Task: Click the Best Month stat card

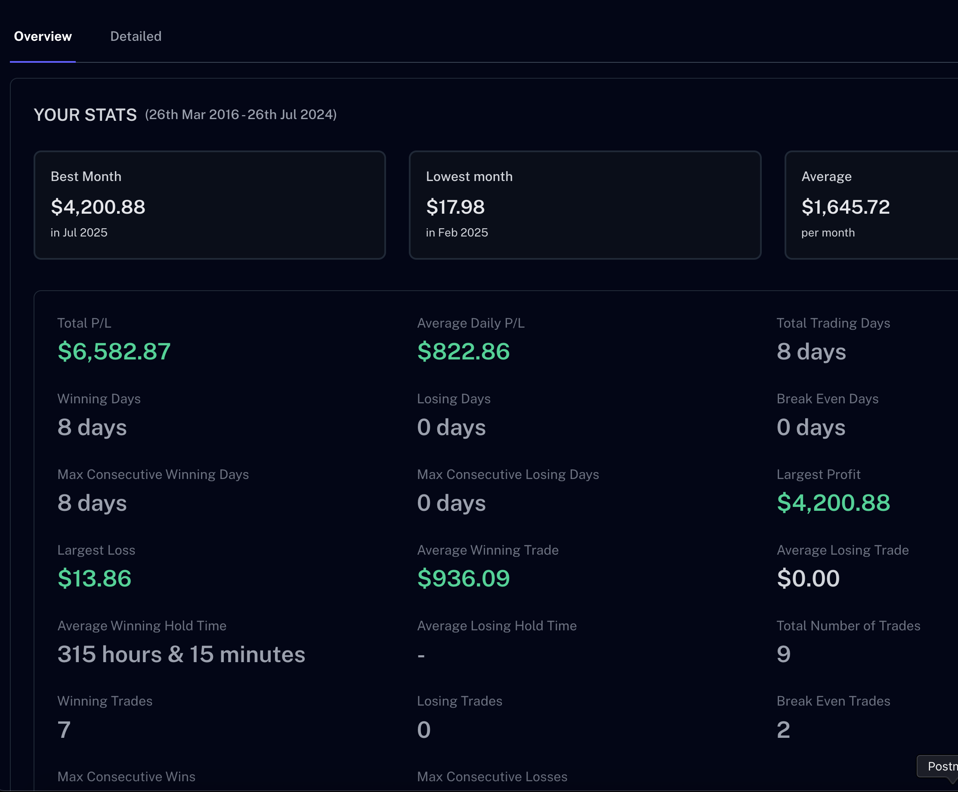Action: click(210, 205)
